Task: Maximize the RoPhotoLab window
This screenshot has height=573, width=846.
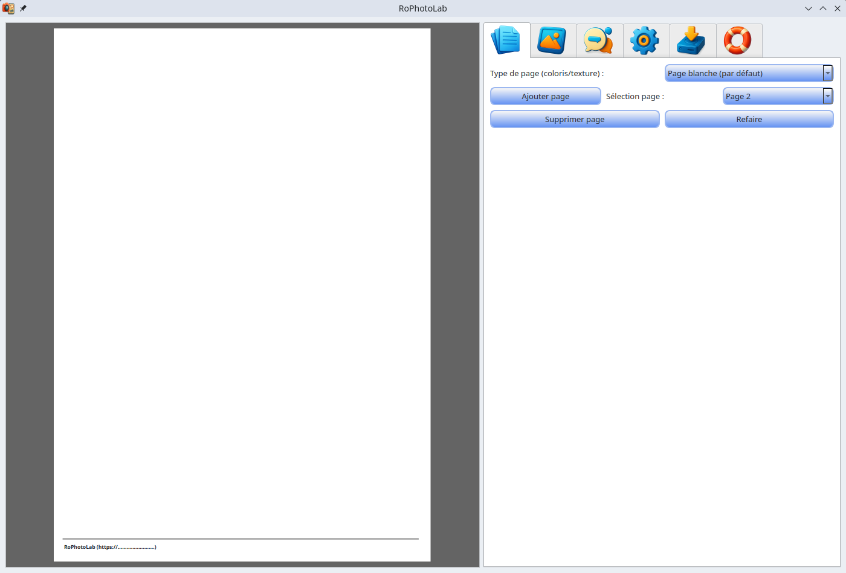Action: (x=823, y=8)
